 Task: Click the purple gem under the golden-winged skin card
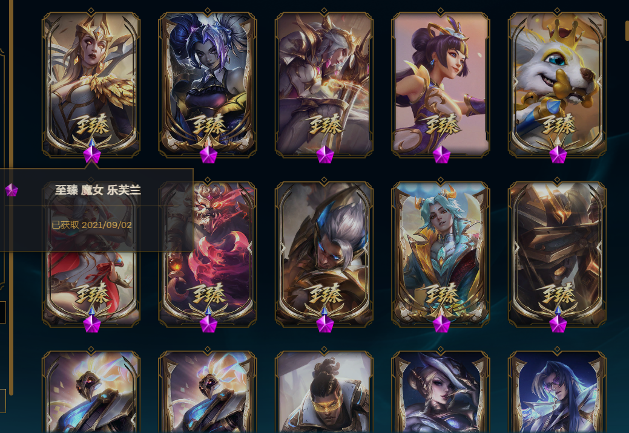92,154
